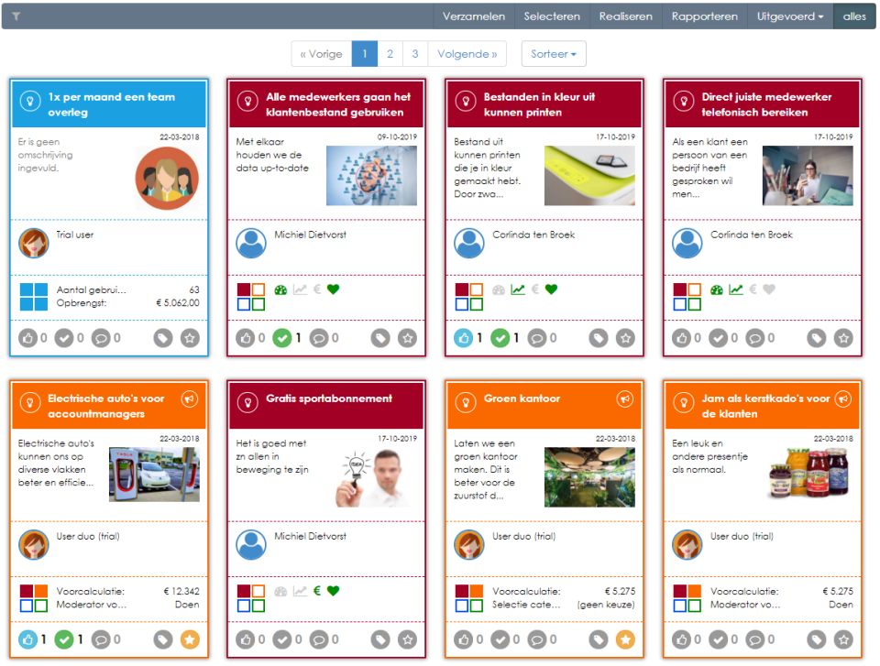This screenshot has width=880, height=666.
Task: Open the Uitgevoerd dropdown menu
Action: pyautogui.click(x=786, y=16)
